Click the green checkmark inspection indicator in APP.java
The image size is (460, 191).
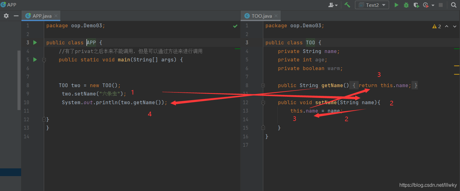click(235, 26)
